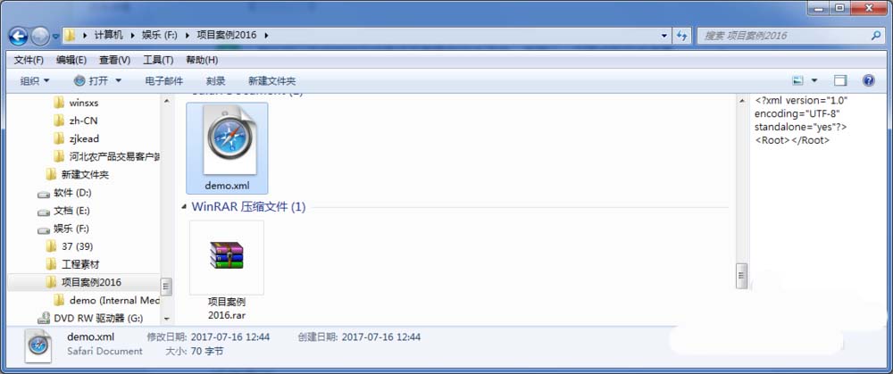The height and width of the screenshot is (374, 893).
Task: Click the blue Back navigation arrow
Action: [x=18, y=36]
